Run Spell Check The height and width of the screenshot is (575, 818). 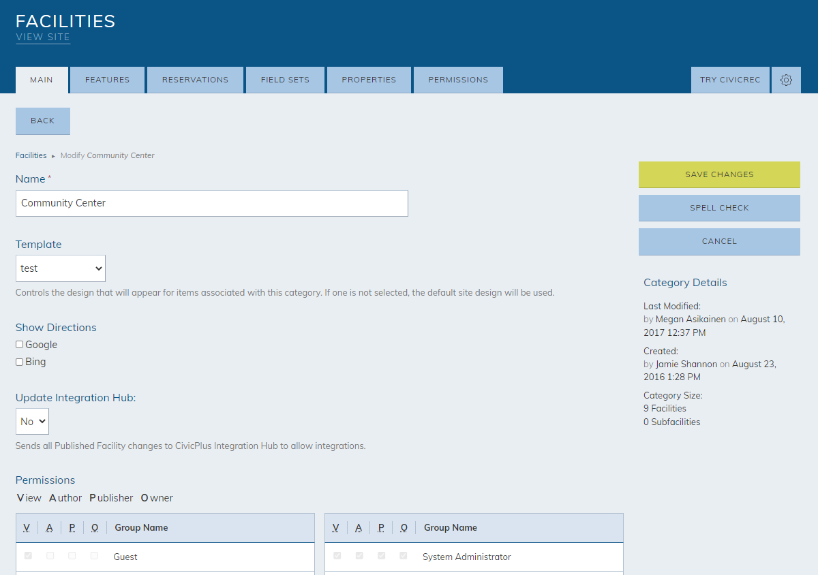pyautogui.click(x=719, y=208)
